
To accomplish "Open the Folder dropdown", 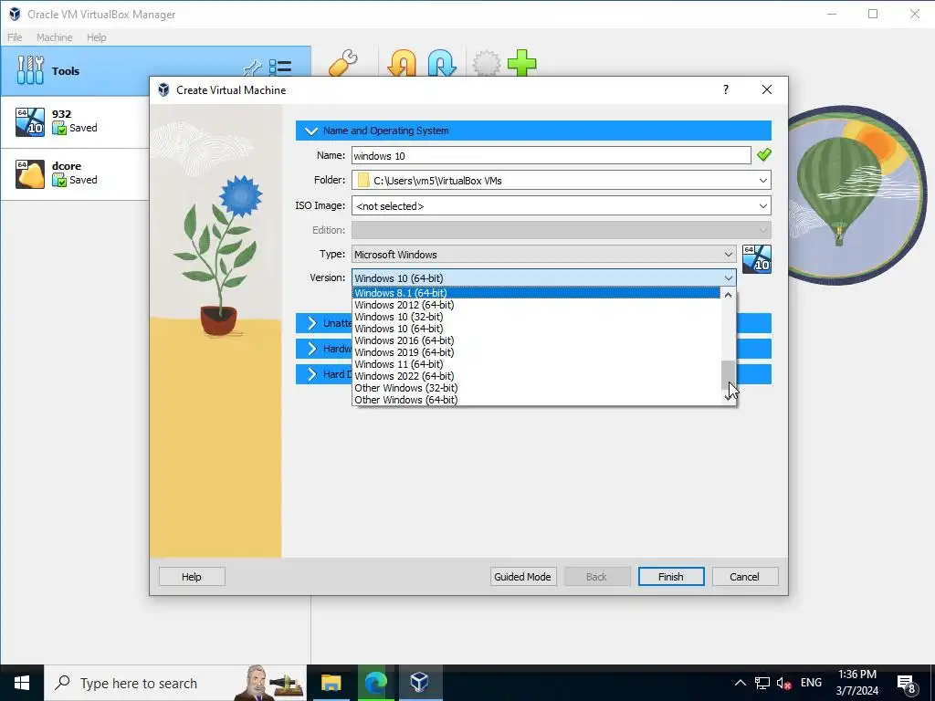I will point(762,181).
